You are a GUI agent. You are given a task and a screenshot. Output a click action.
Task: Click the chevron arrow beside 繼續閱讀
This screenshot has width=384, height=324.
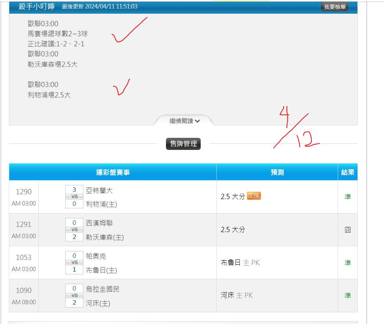click(x=197, y=121)
